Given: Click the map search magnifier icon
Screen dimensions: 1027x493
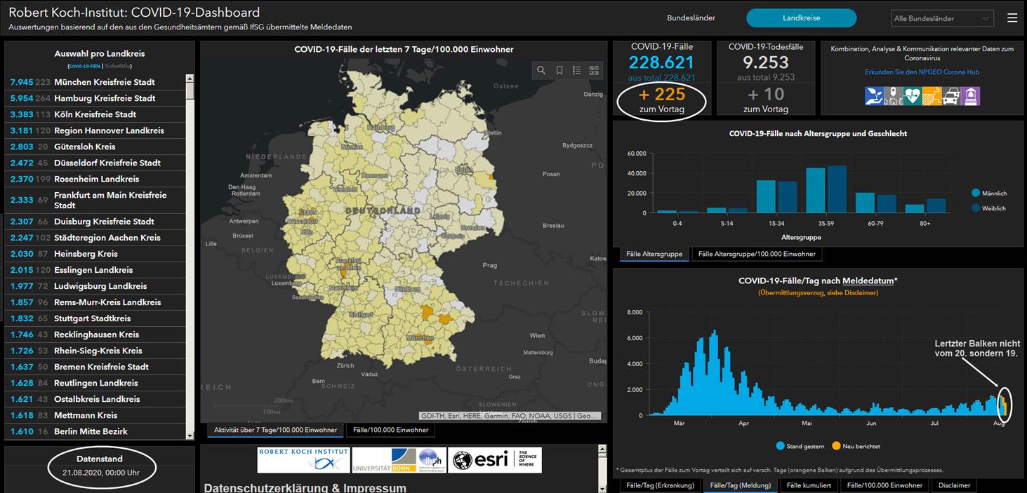Looking at the screenshot, I should pos(541,70).
